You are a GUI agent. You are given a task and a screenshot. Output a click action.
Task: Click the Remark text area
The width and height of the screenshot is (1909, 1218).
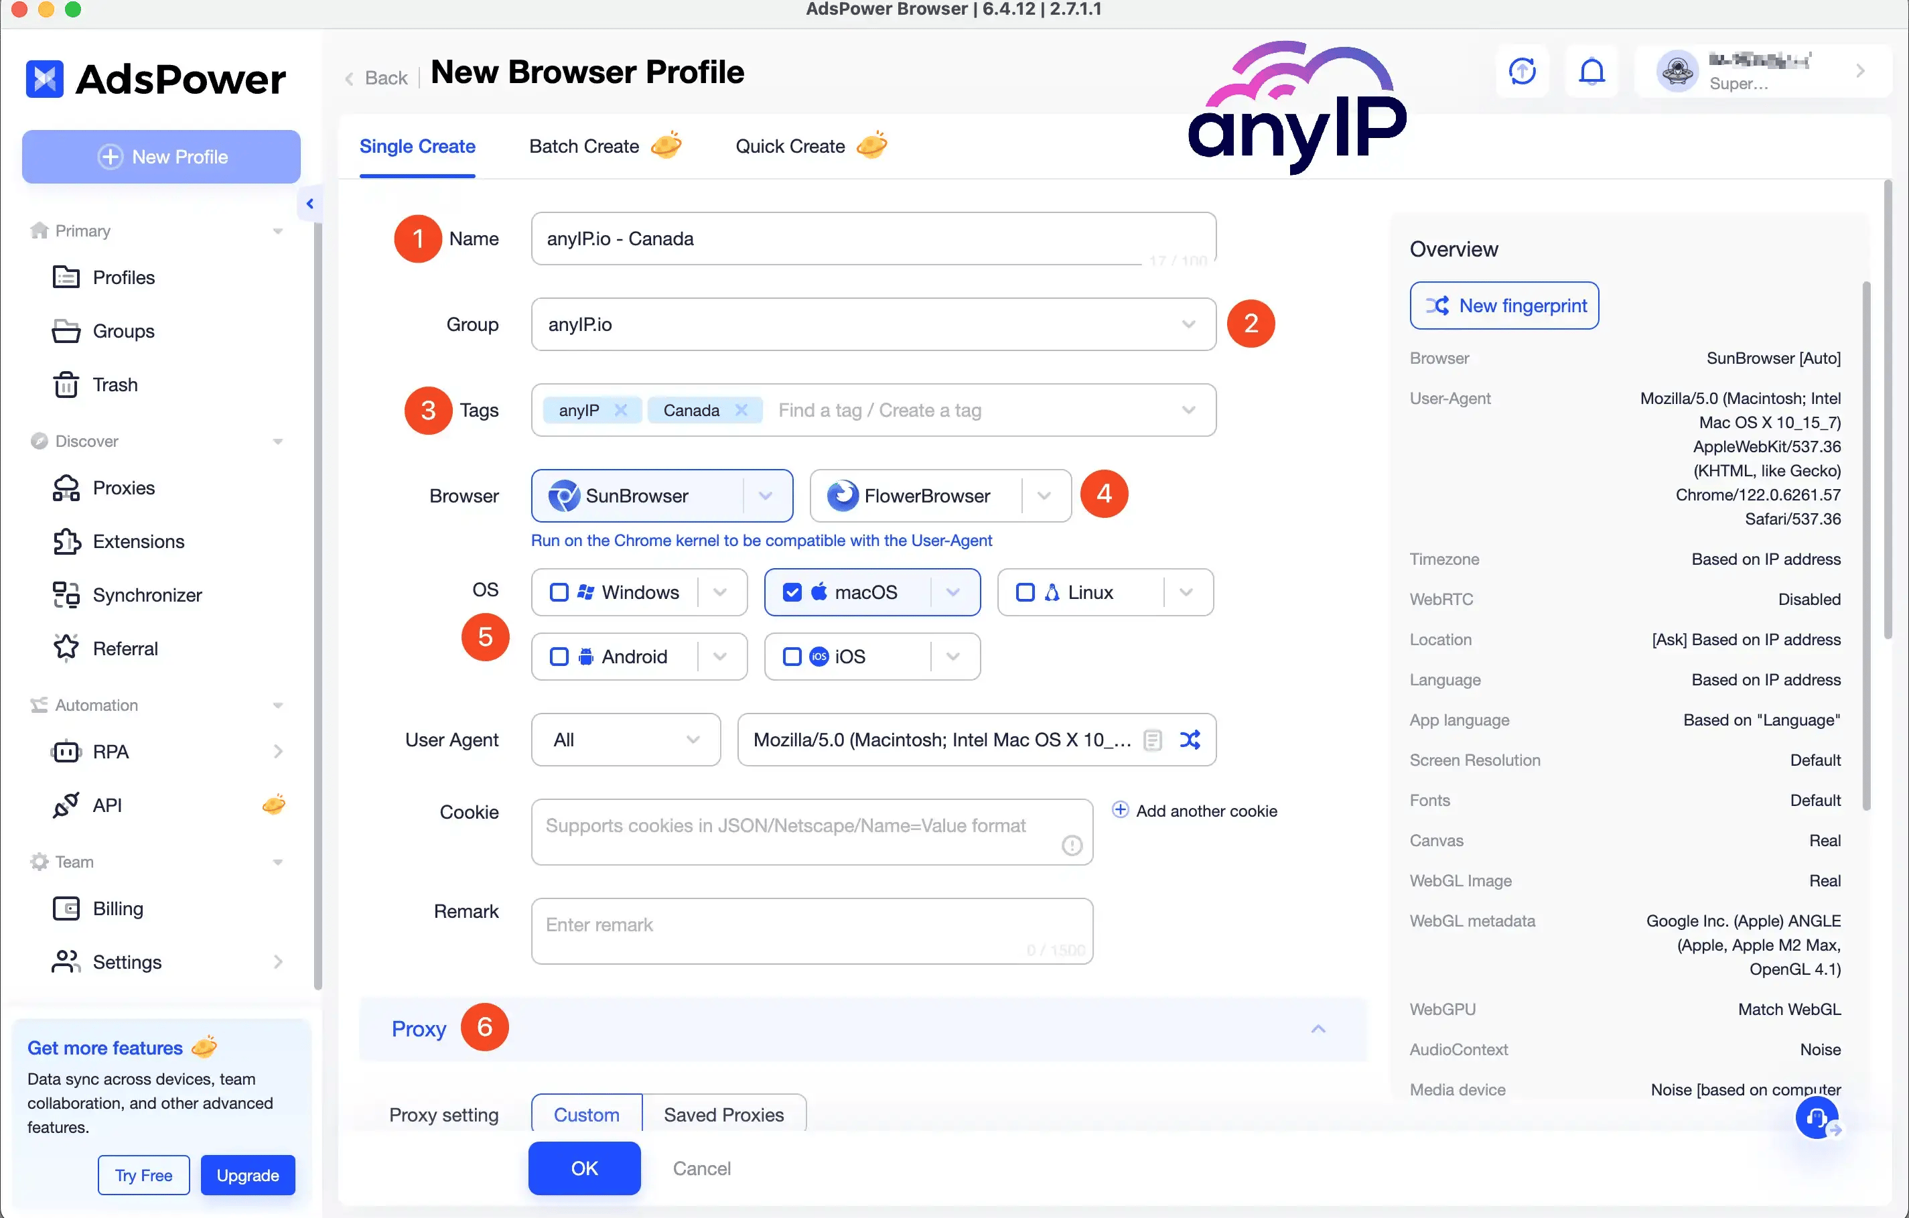tap(812, 931)
